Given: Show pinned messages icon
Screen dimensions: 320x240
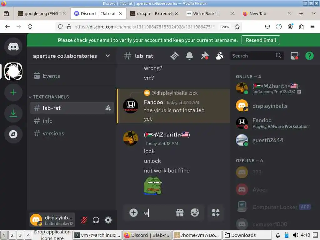Looking at the screenshot, I should tap(204, 56).
